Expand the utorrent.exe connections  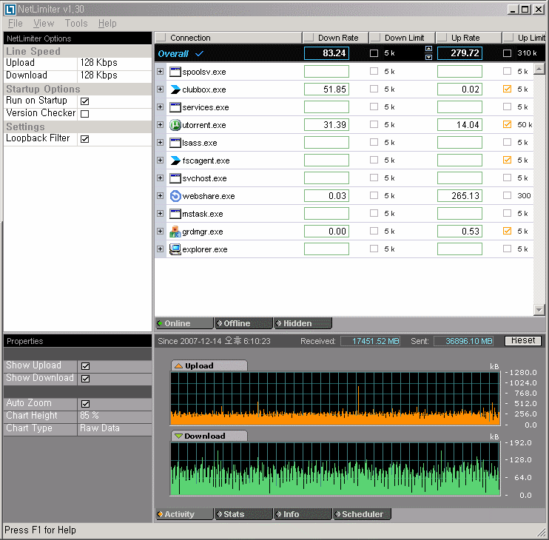click(x=160, y=124)
